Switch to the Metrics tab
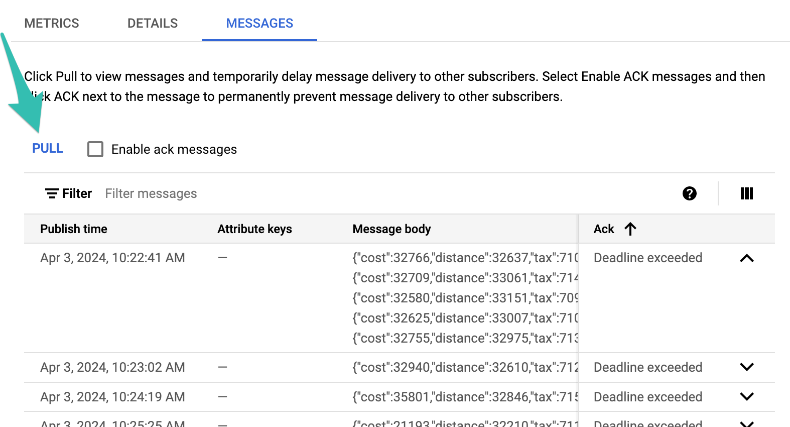The image size is (790, 427). click(x=52, y=23)
